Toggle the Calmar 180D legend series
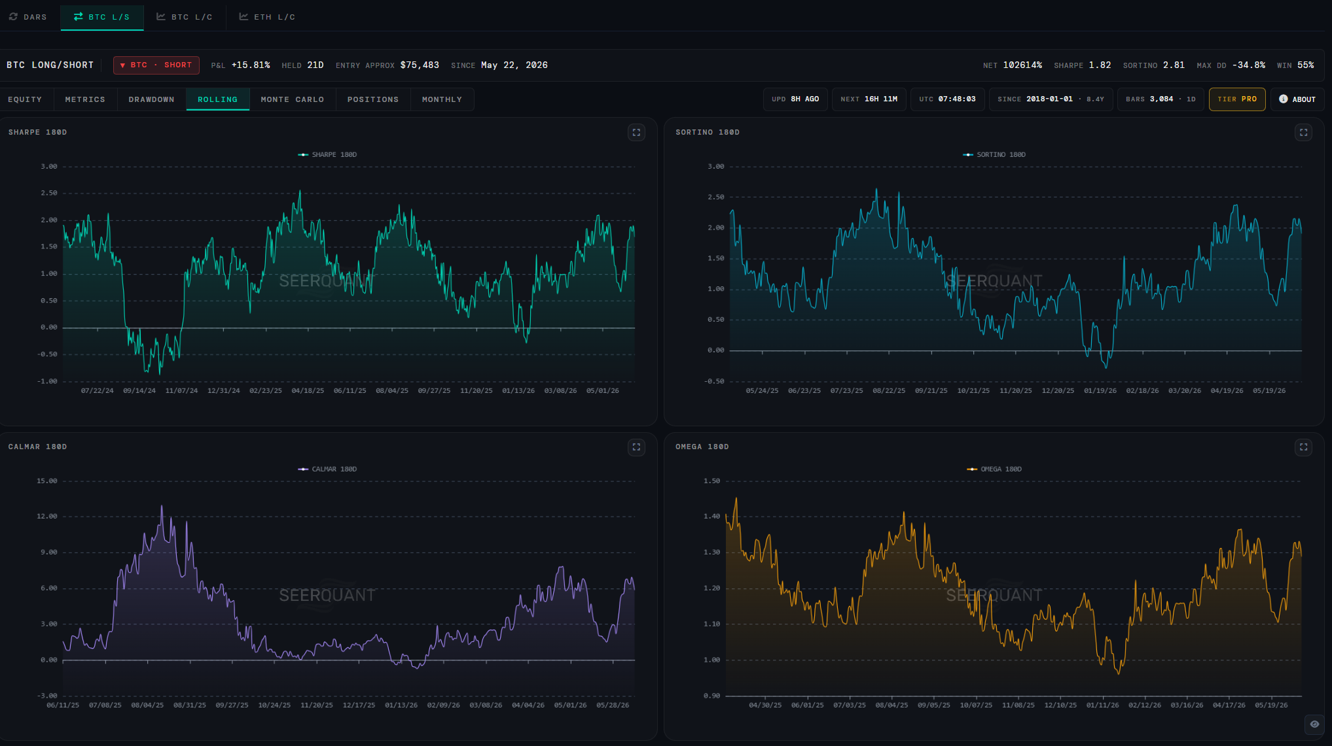The height and width of the screenshot is (746, 1332). [327, 469]
